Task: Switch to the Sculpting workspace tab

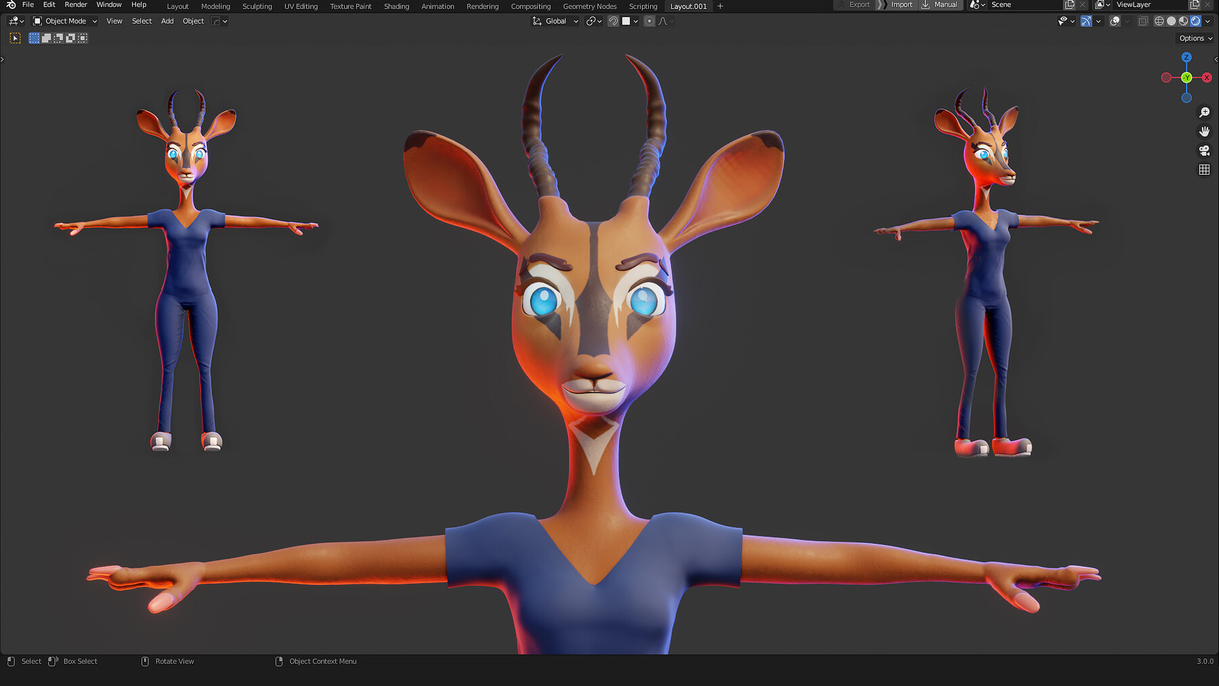Action: pyautogui.click(x=257, y=6)
